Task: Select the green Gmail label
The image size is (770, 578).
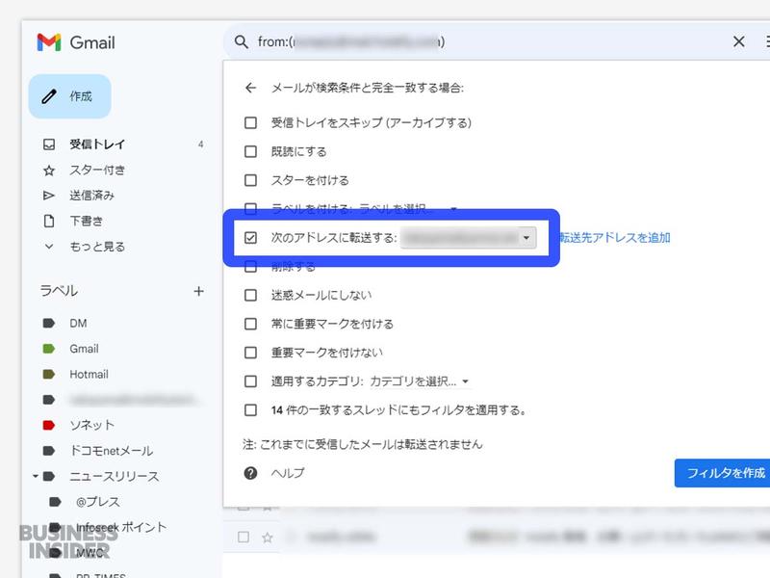Action: (84, 349)
